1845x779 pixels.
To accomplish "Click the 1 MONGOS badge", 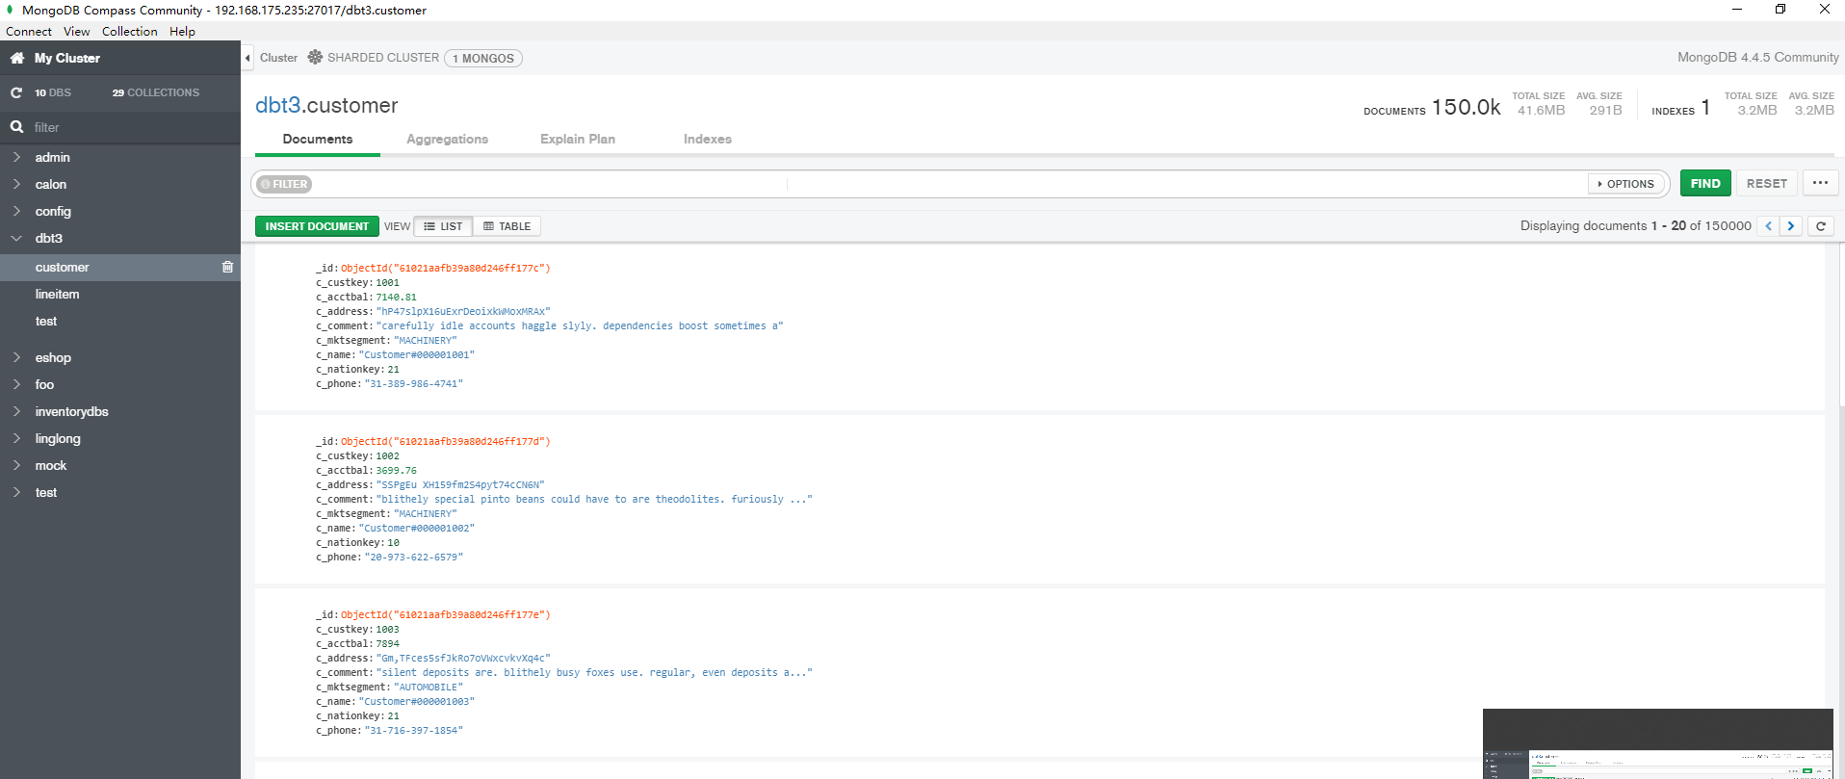I will click(x=483, y=58).
